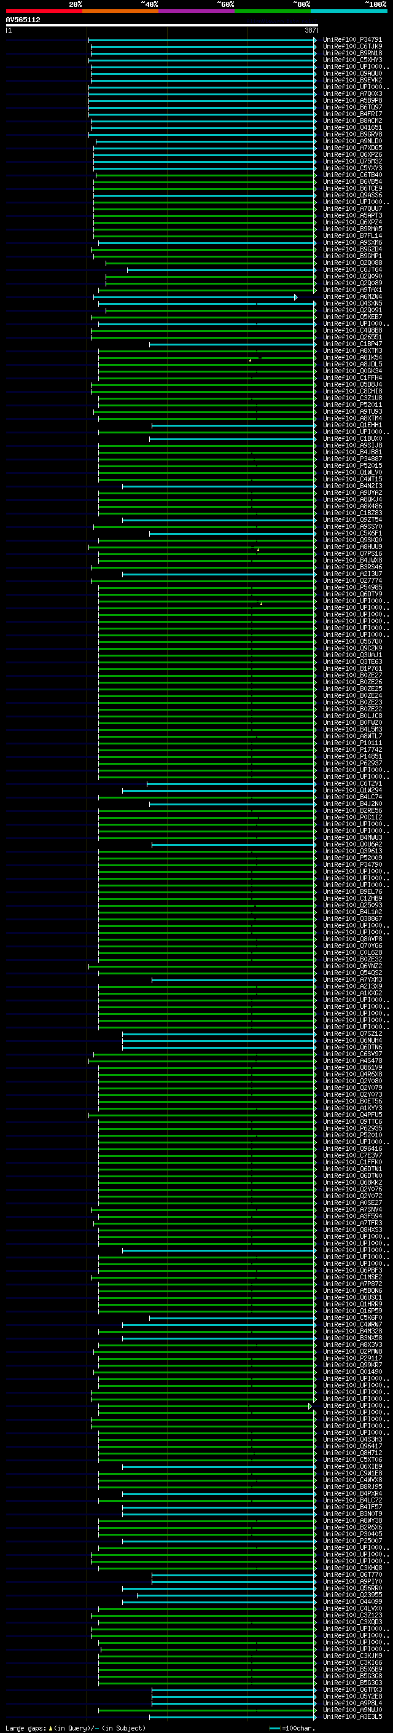
Task: Select hit label UniRef100_A9NLD0
Action: point(352,141)
